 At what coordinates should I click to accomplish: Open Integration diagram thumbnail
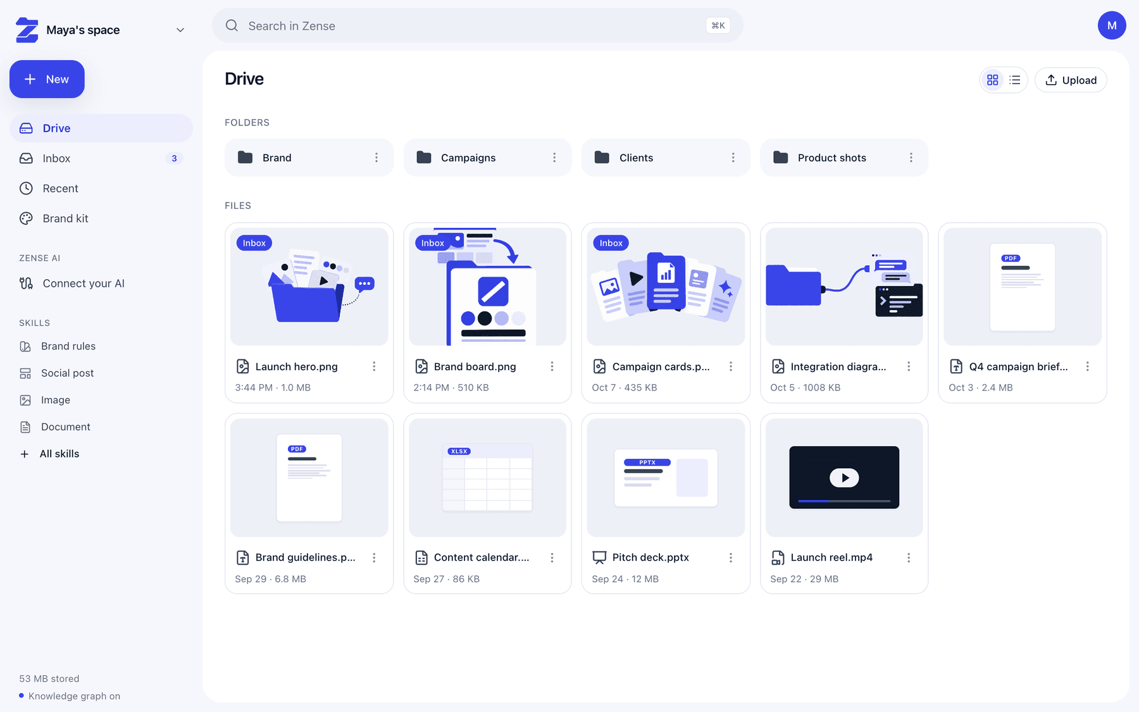click(x=845, y=287)
